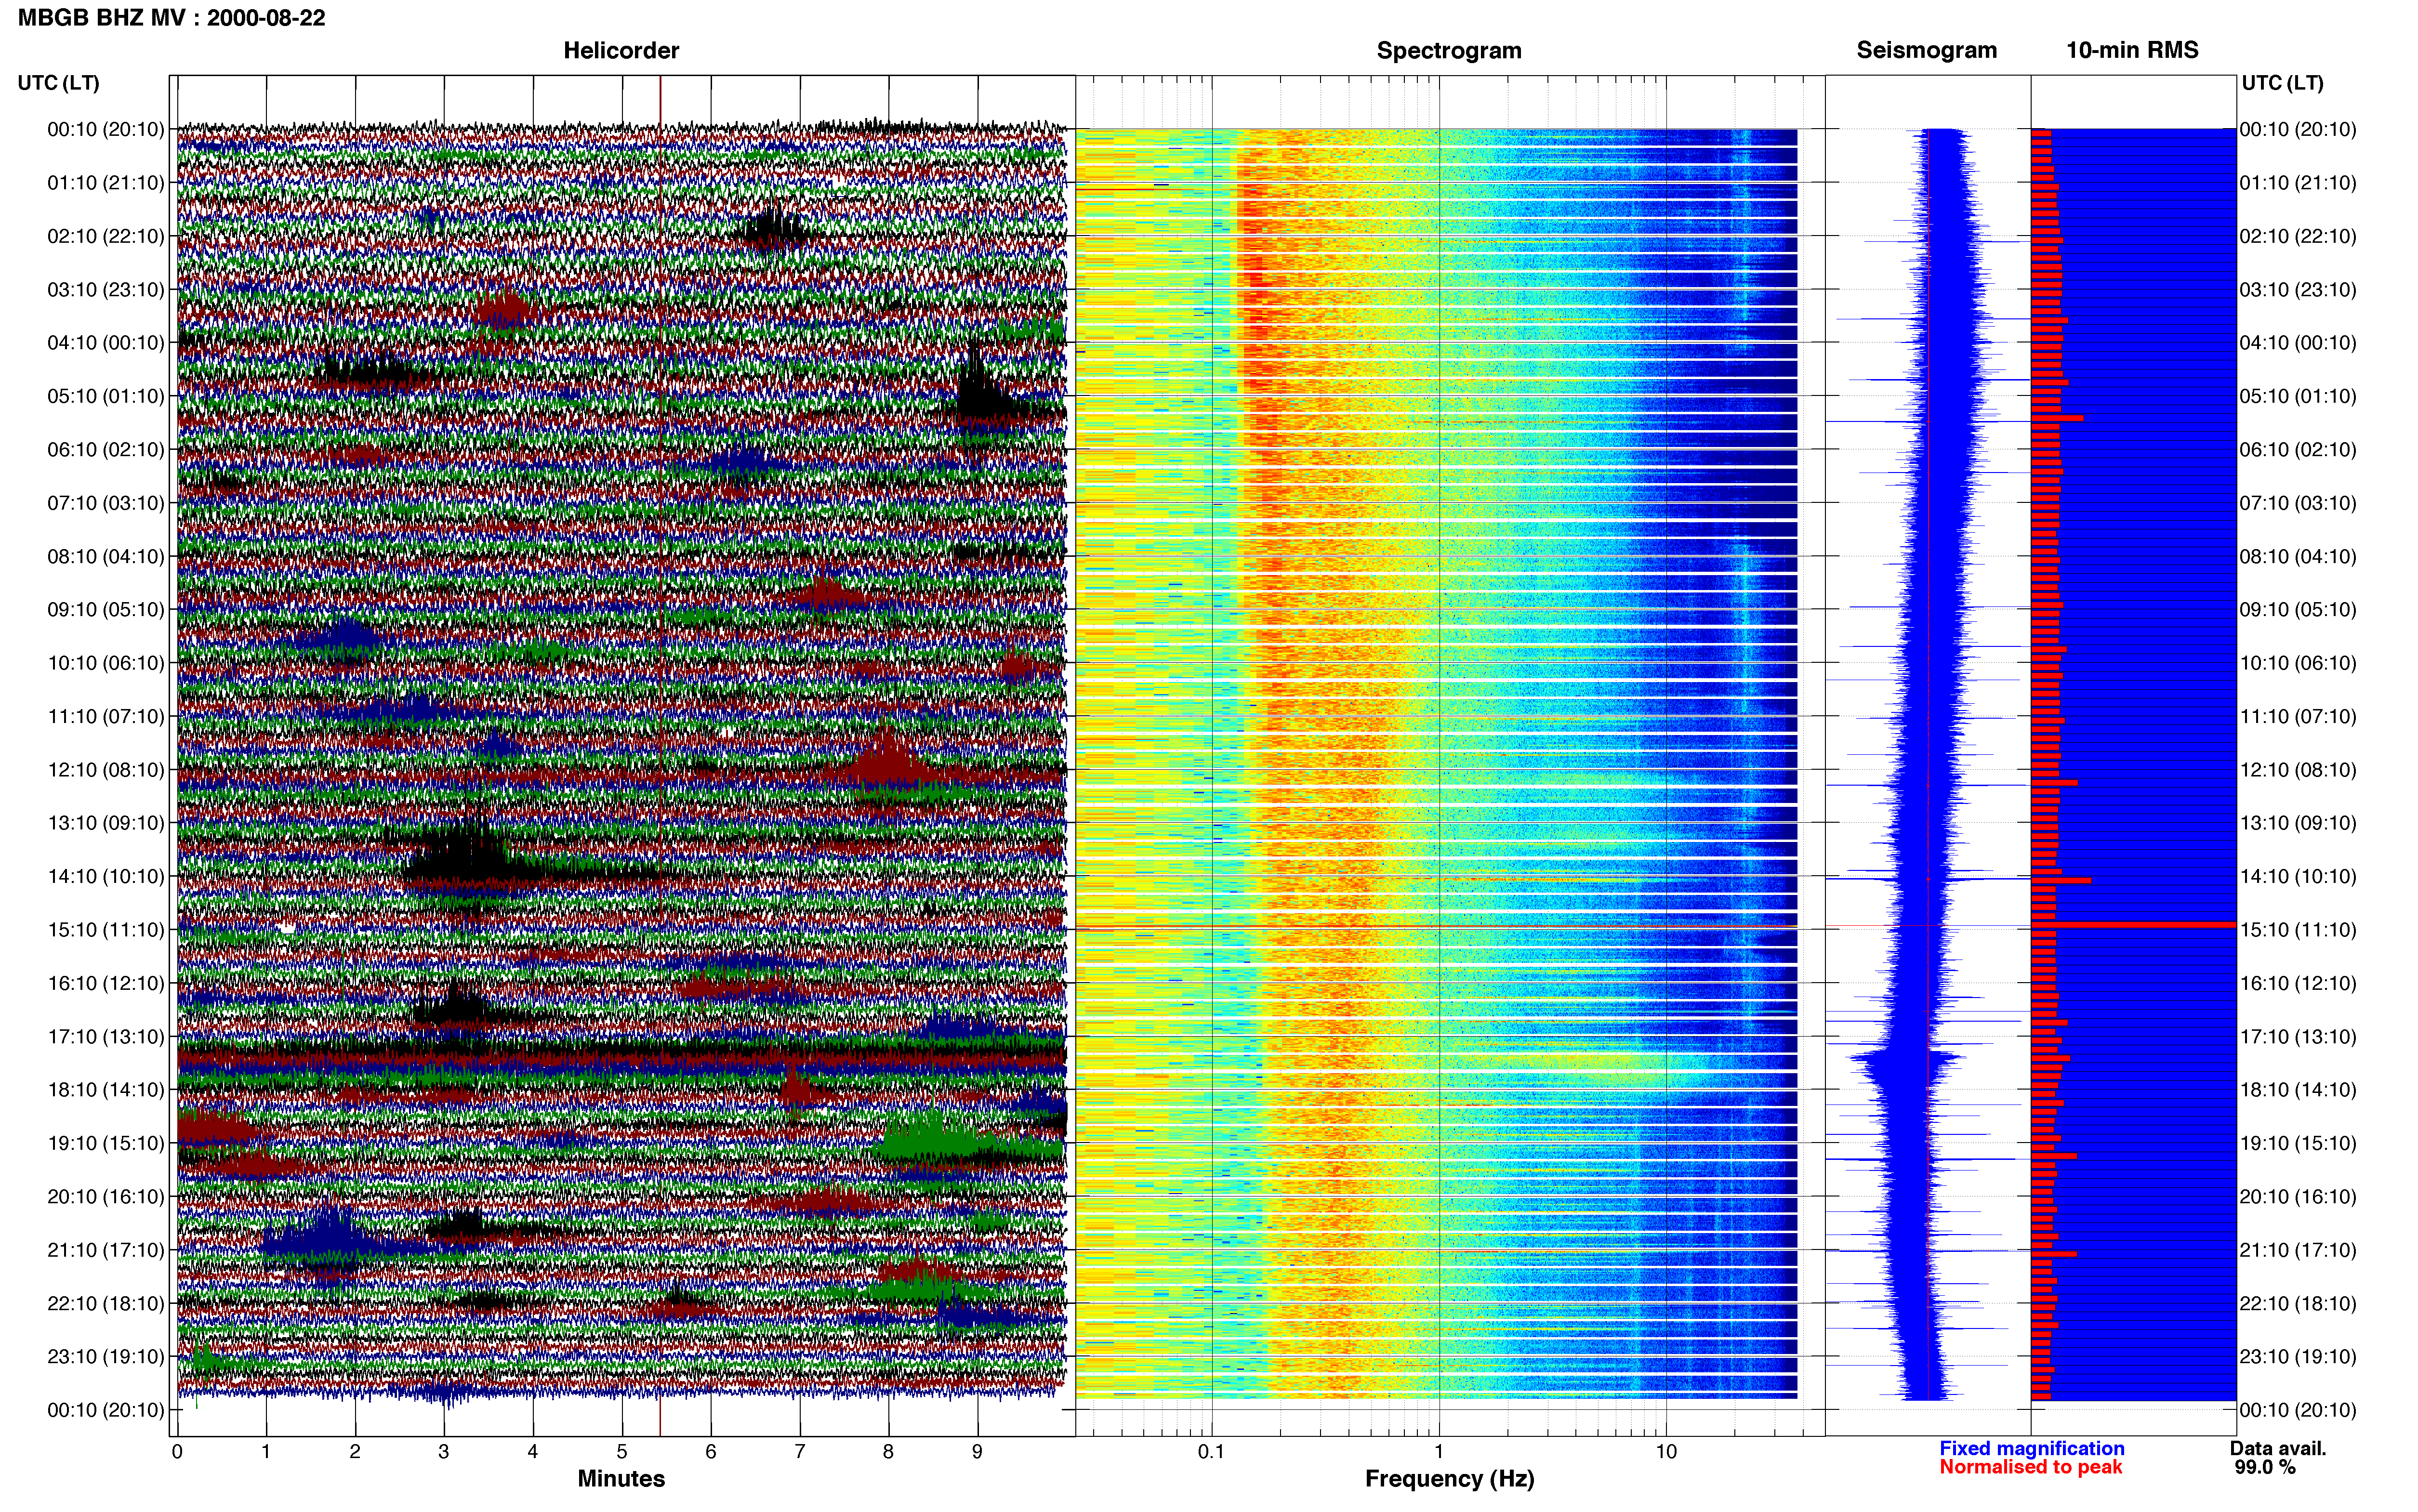
Task: Select left time label '06:10 (02:10)'
Action: coord(106,450)
